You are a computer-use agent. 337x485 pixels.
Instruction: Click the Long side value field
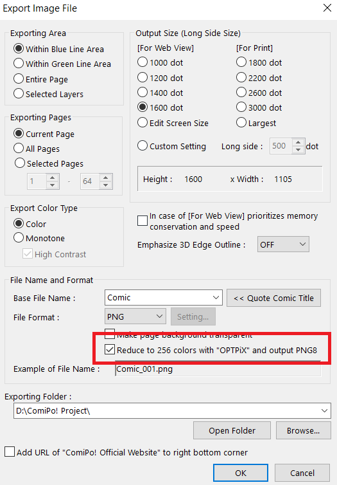click(x=281, y=146)
